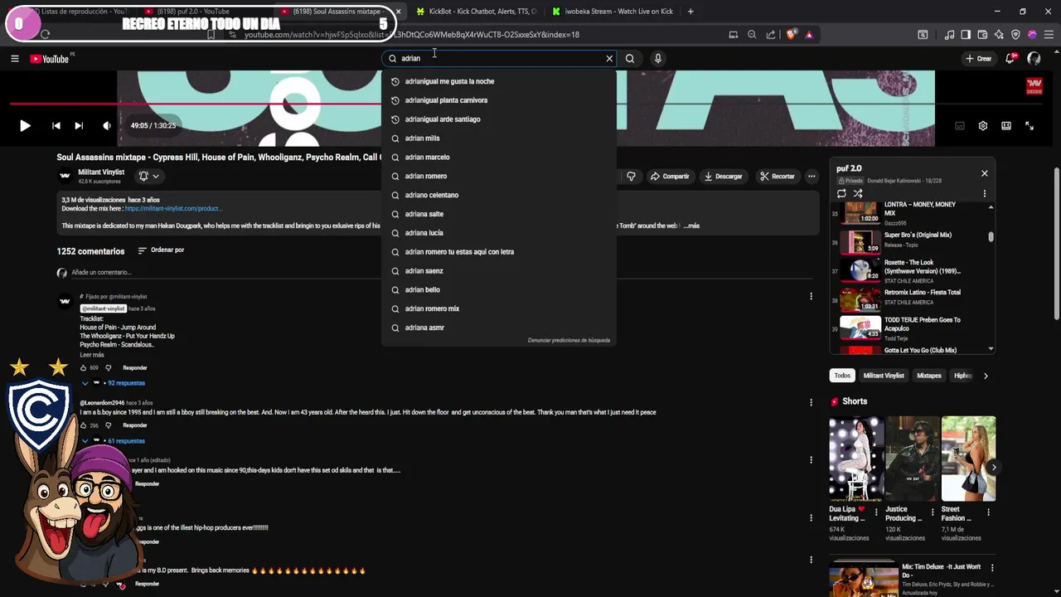Choose 'adrianigual arde santiago' suggestion

point(499,119)
